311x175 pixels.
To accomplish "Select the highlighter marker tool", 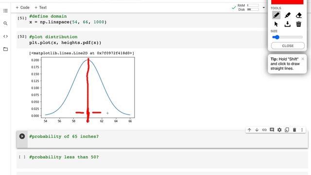I will click(x=287, y=15).
